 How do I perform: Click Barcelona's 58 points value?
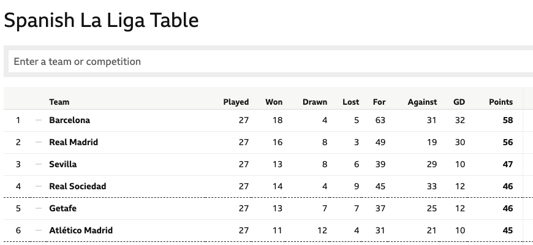tap(507, 120)
